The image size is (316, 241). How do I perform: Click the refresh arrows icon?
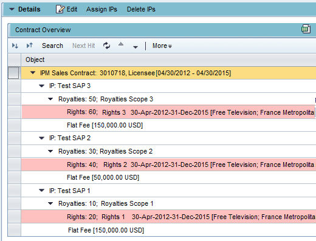(106, 46)
